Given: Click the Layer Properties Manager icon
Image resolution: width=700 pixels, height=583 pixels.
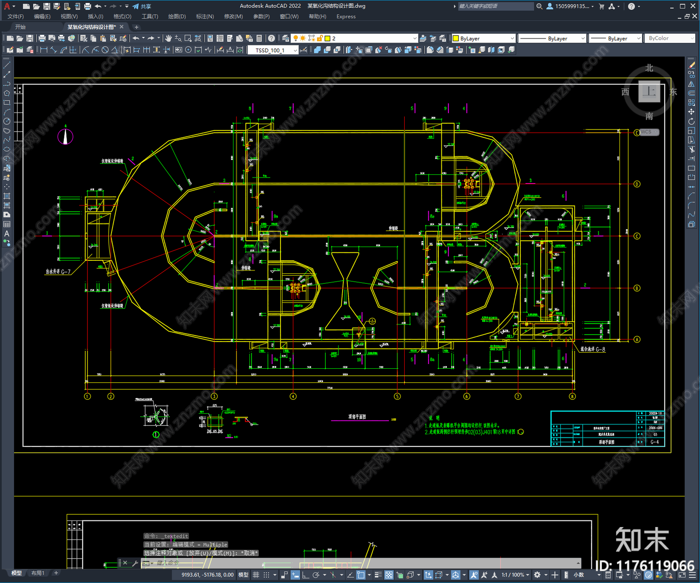Looking at the screenshot, I should coord(285,38).
